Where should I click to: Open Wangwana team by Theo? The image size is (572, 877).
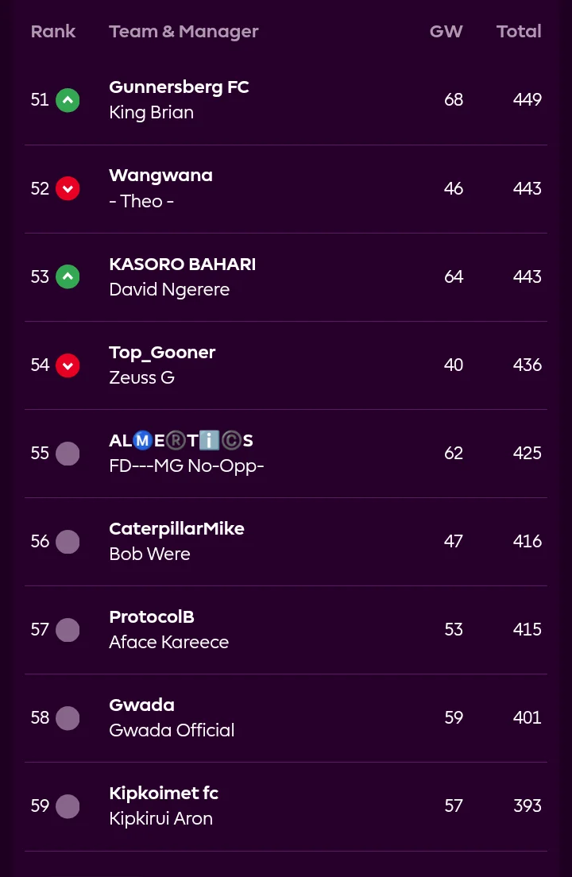[160, 176]
